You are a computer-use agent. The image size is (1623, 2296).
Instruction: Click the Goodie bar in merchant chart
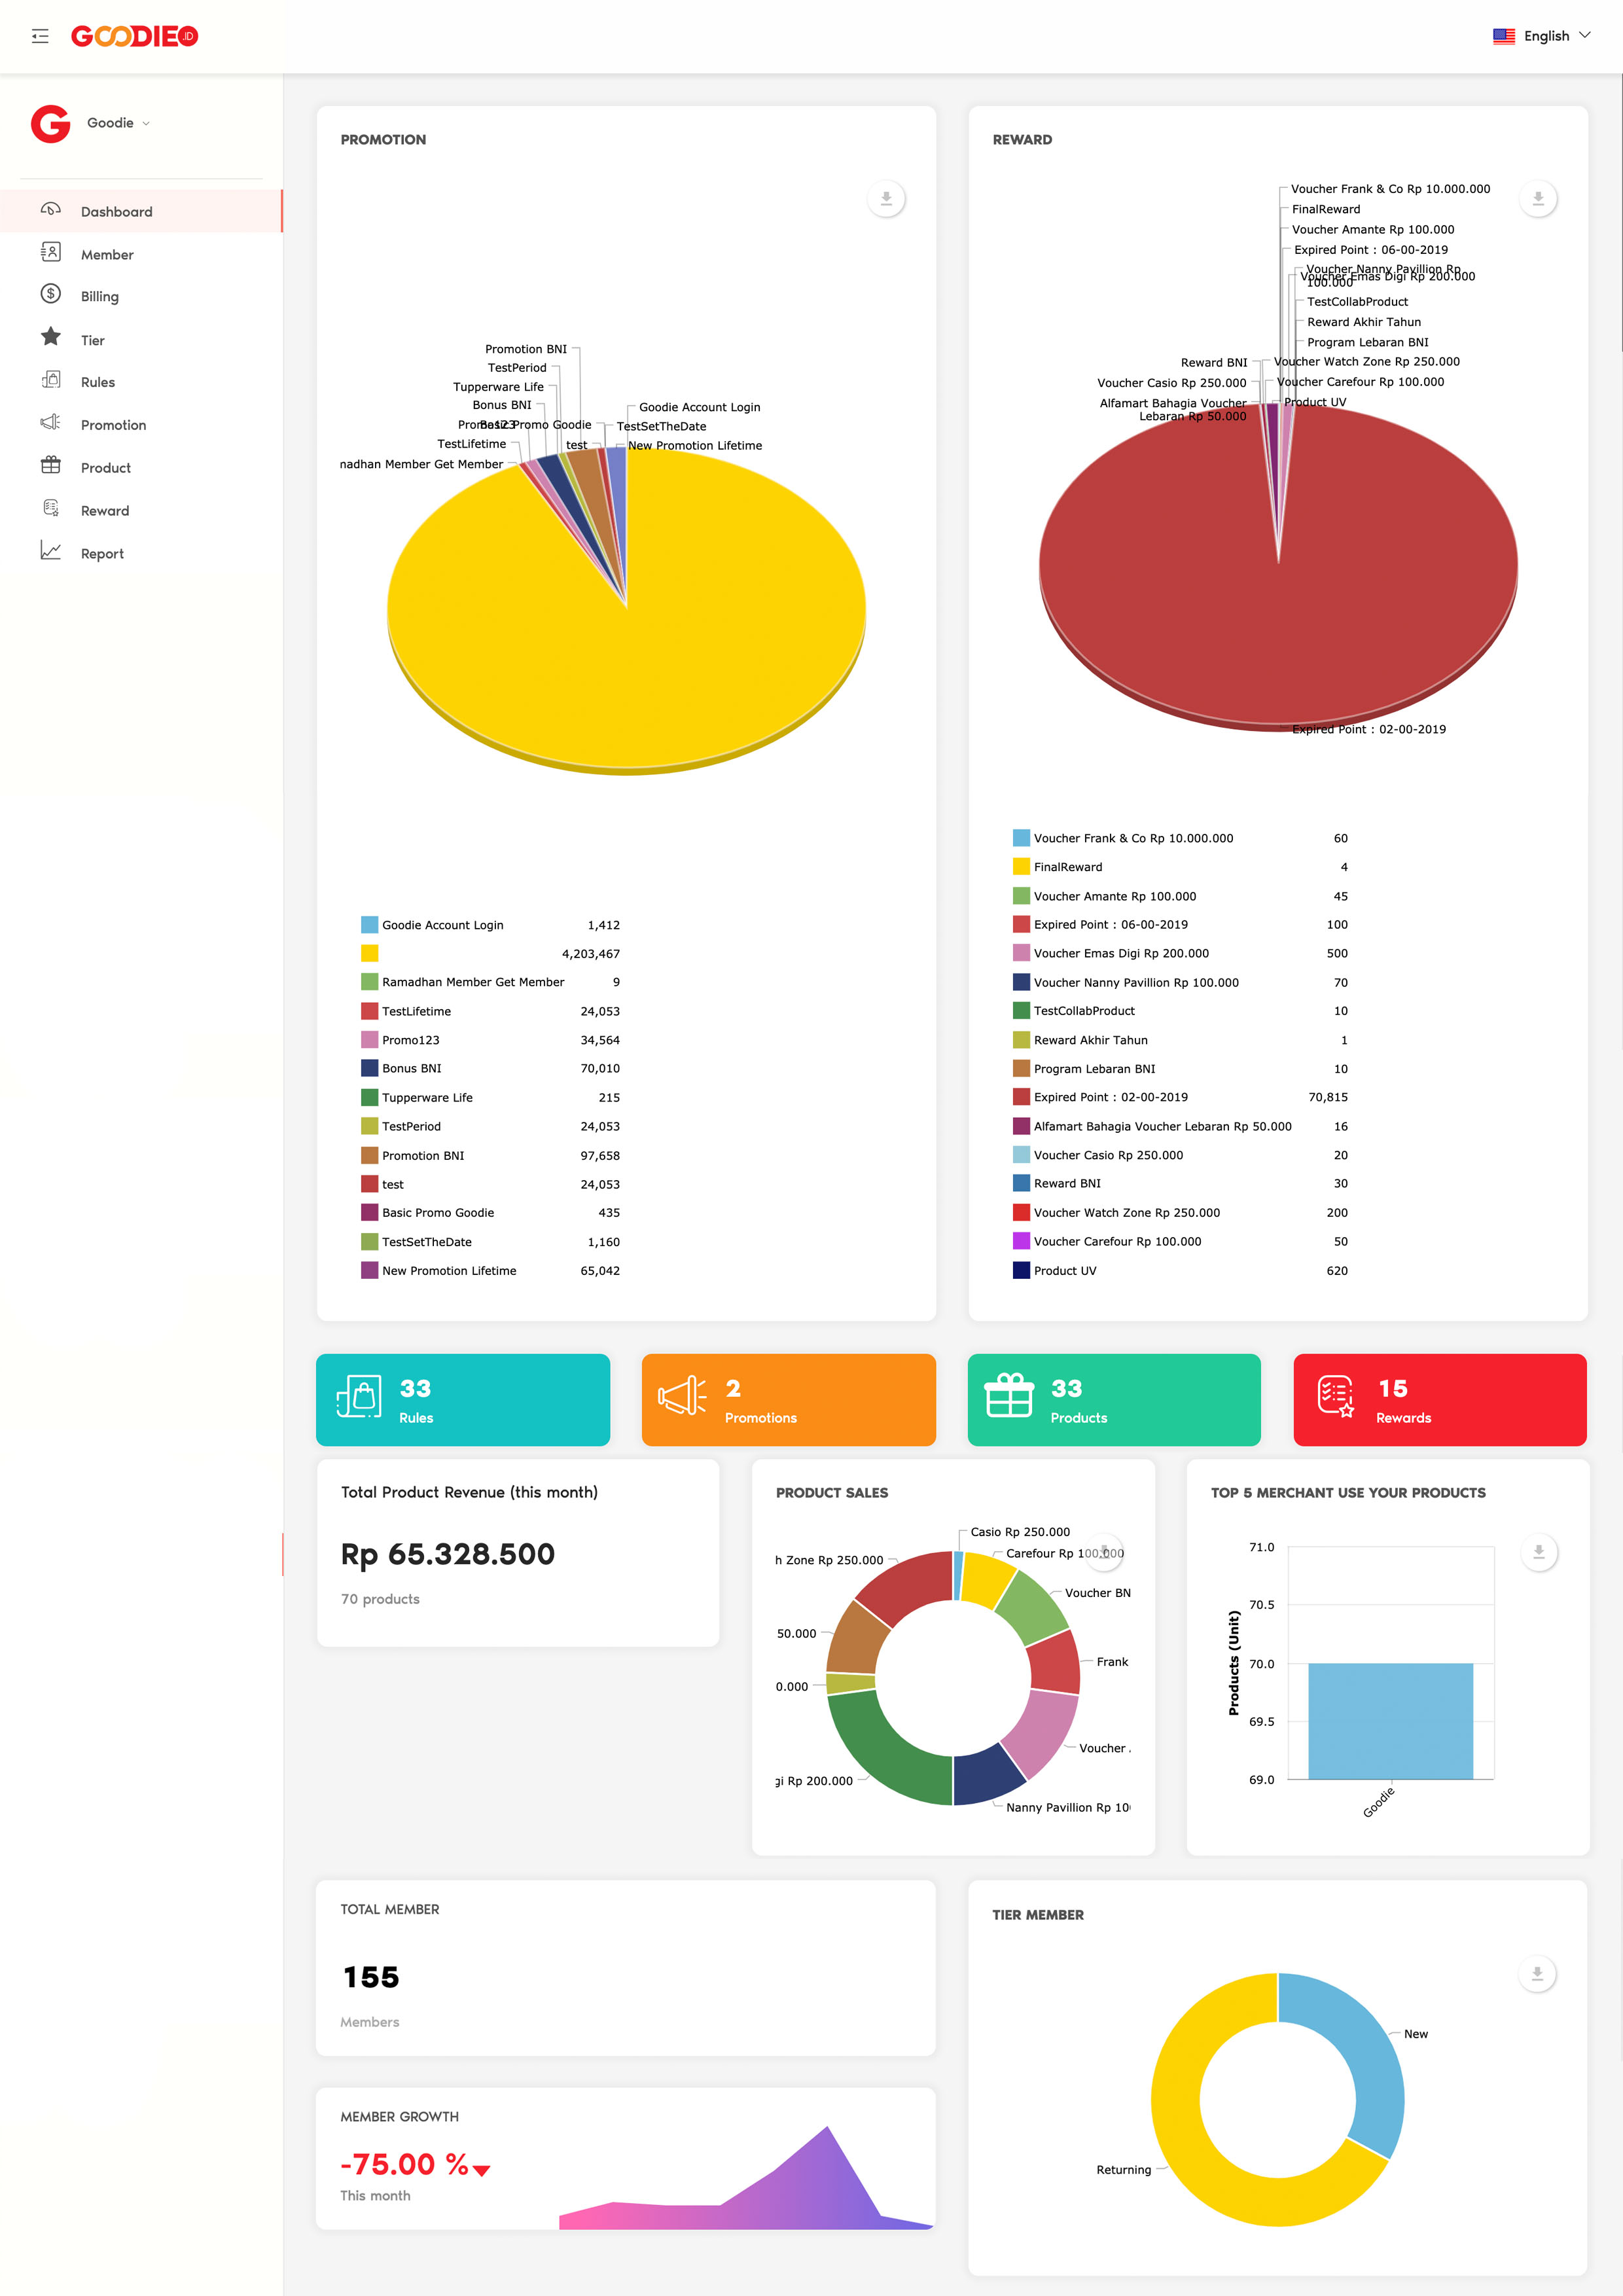pyautogui.click(x=1390, y=1721)
